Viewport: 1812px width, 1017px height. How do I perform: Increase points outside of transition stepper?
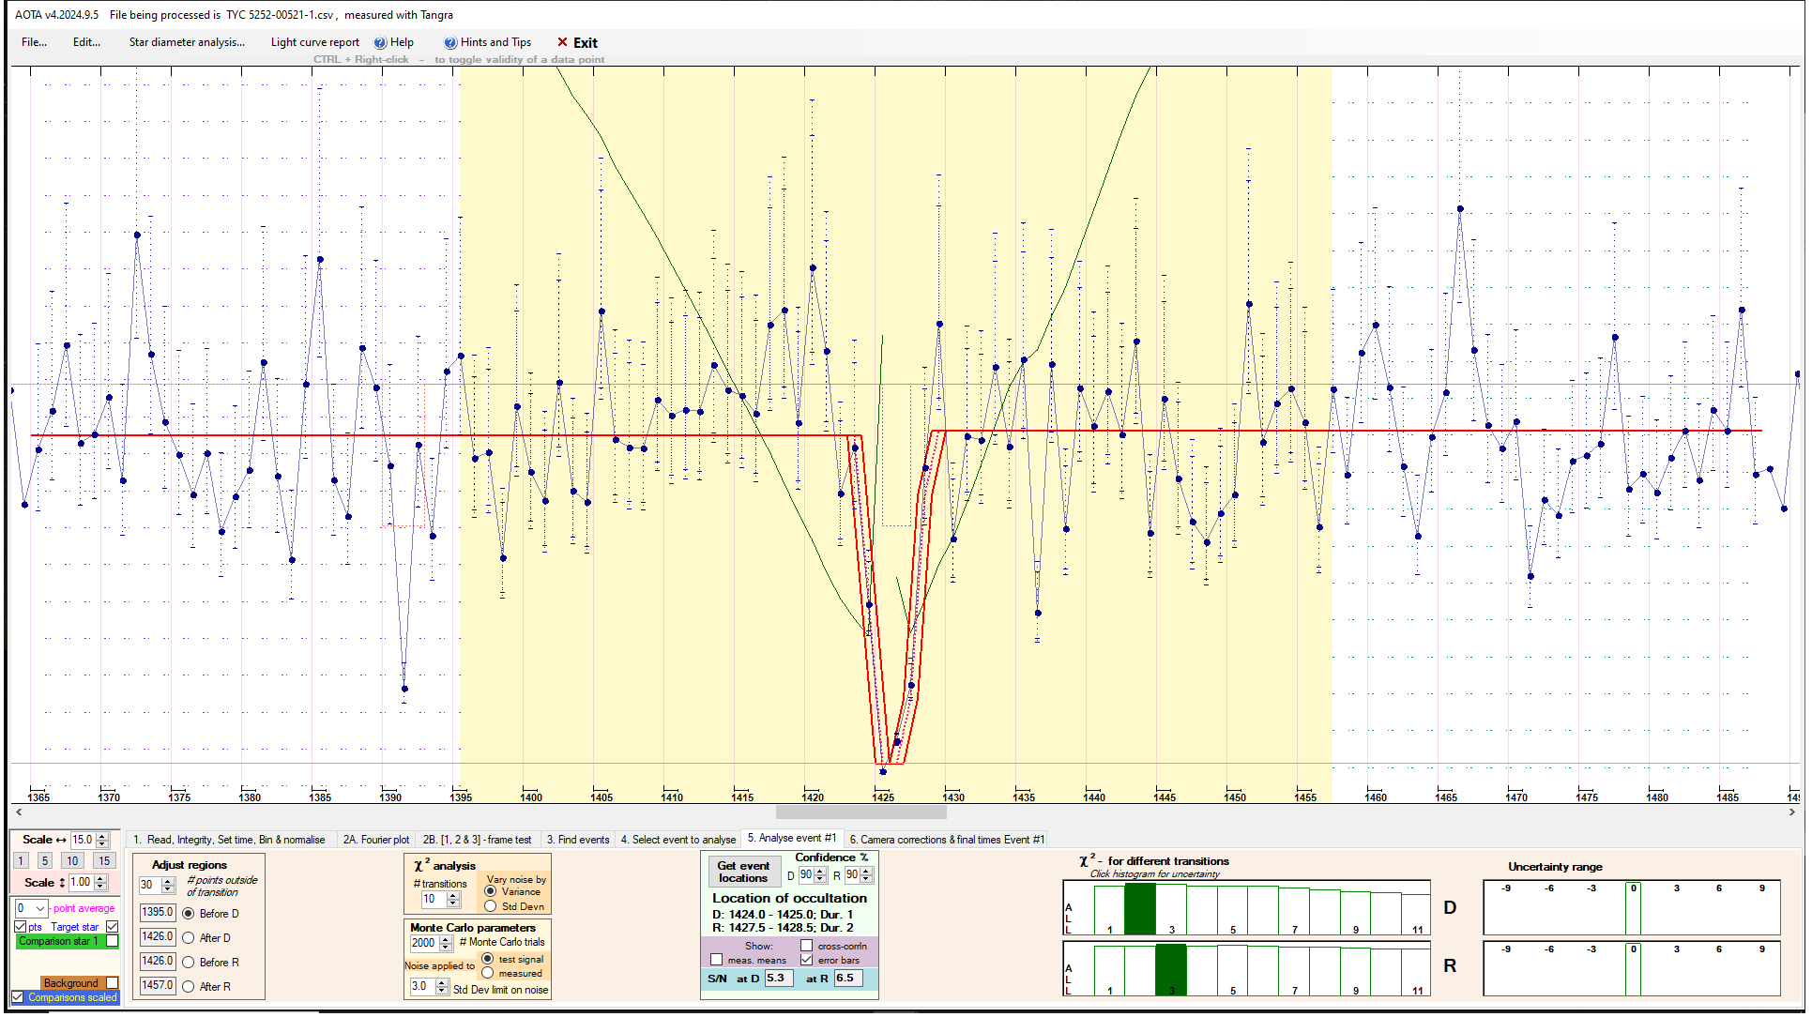tap(168, 881)
